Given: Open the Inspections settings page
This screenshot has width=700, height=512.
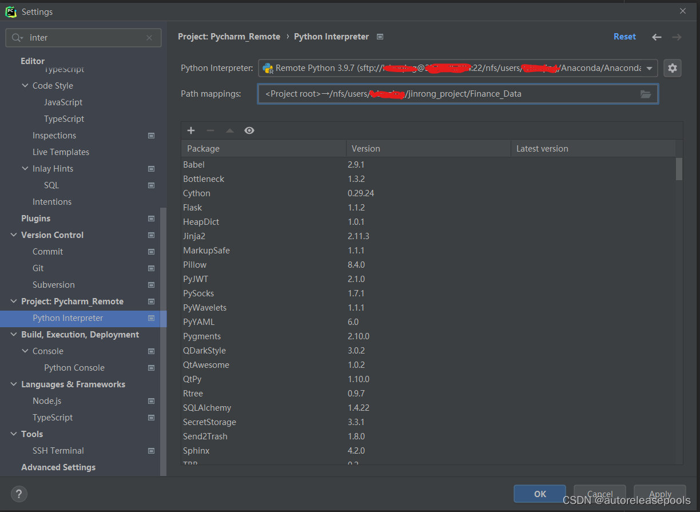Looking at the screenshot, I should click(54, 136).
